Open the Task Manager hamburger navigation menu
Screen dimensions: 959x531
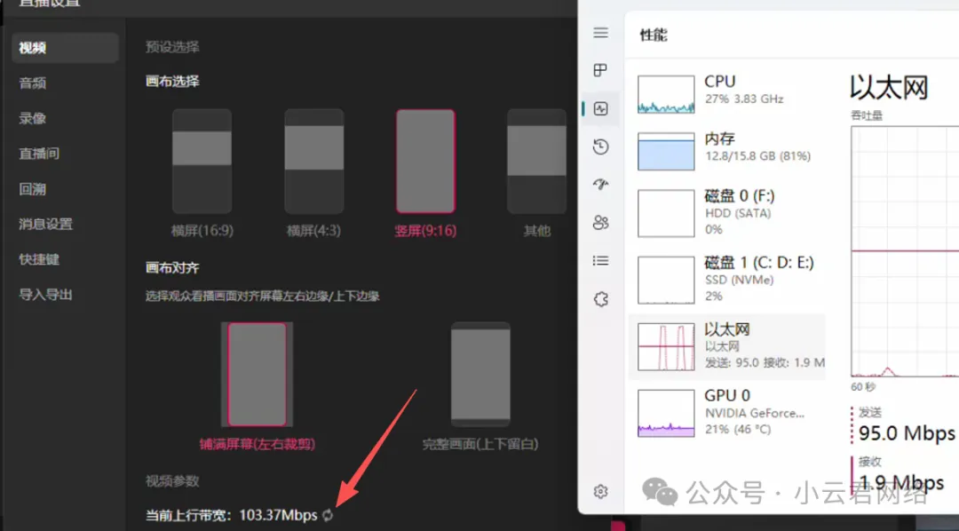coord(601,33)
